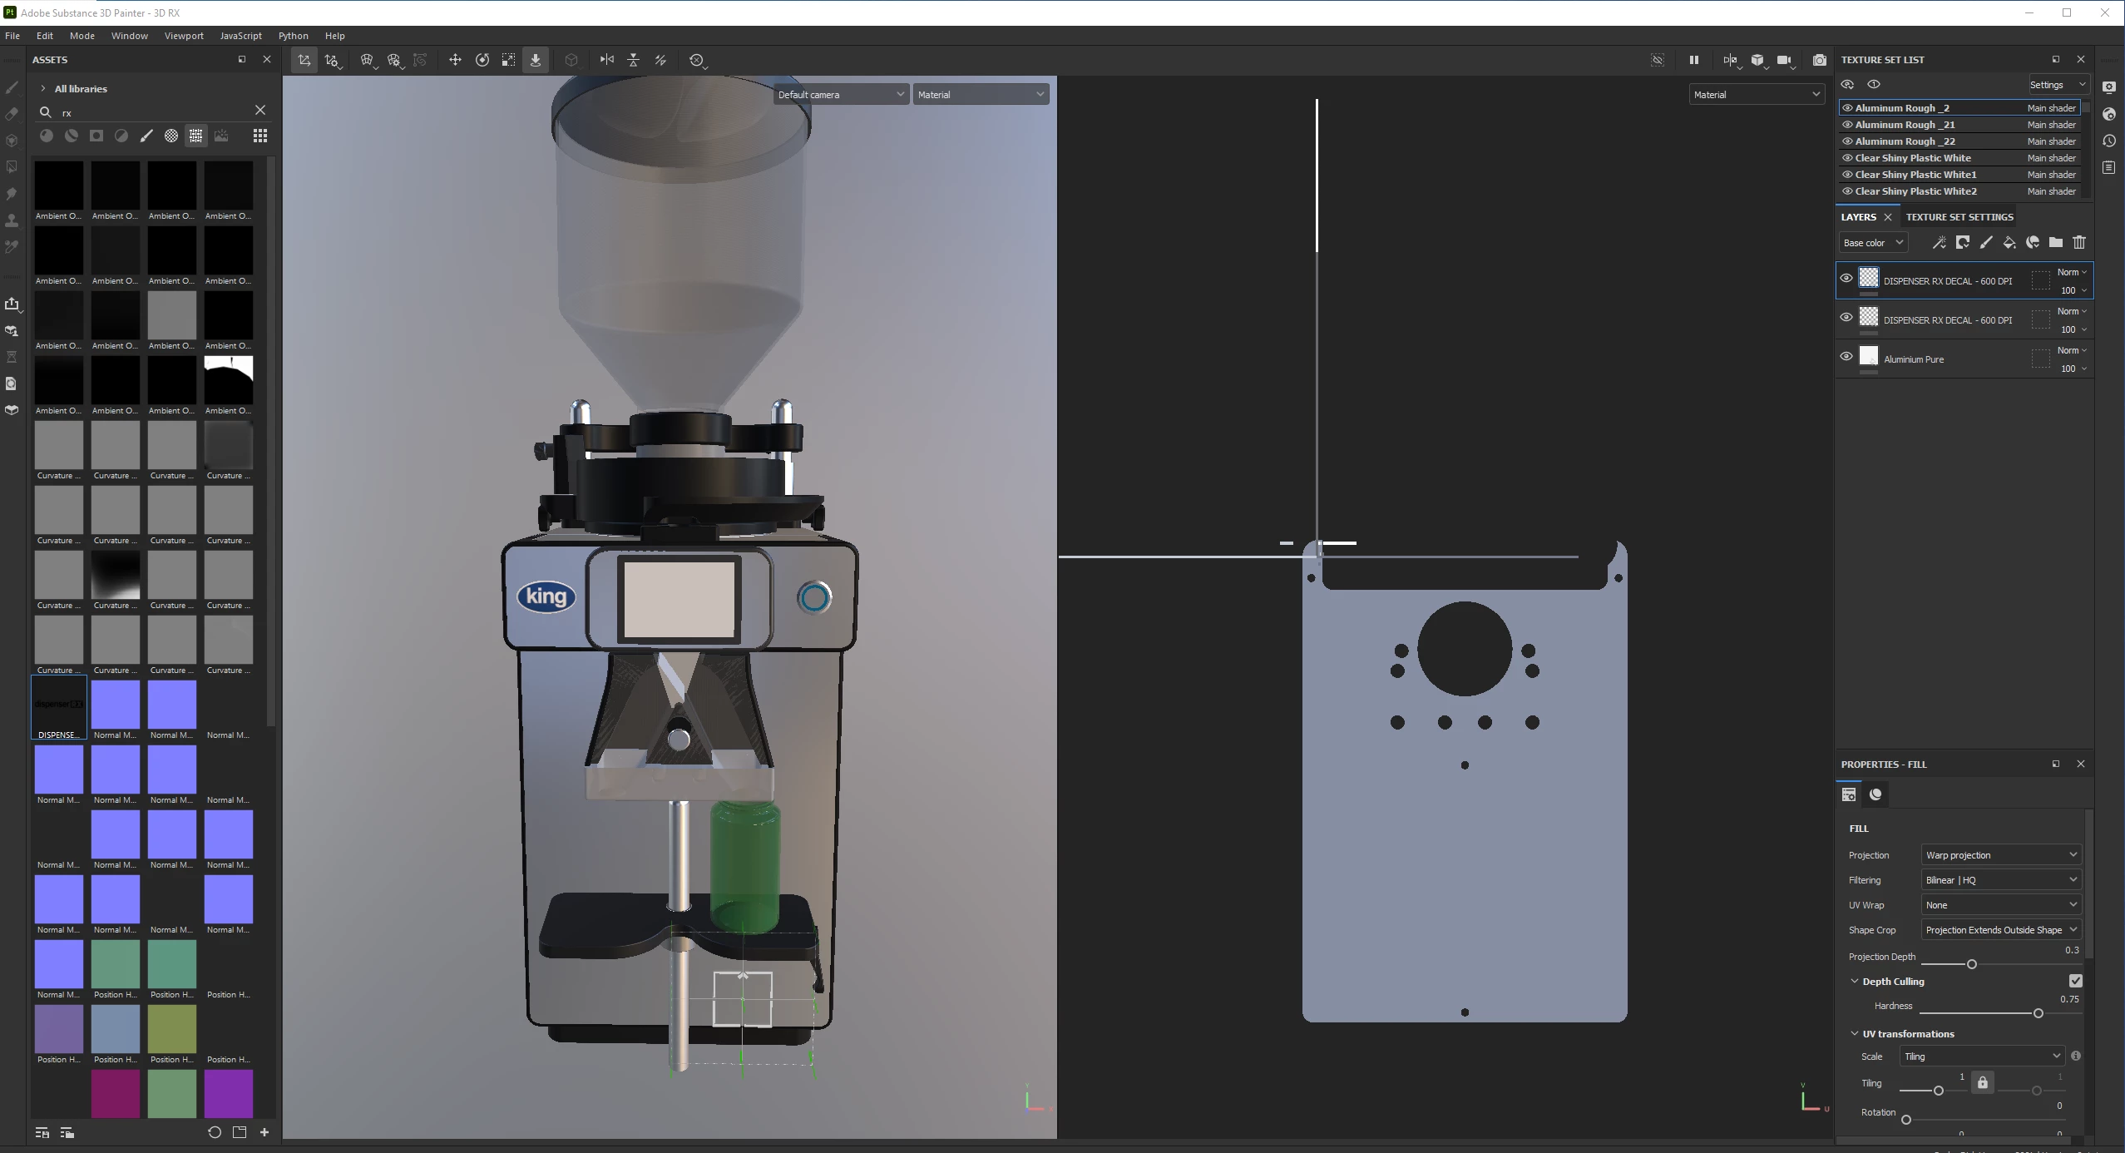
Task: Collapse the UV transformations section
Action: [1854, 1034]
